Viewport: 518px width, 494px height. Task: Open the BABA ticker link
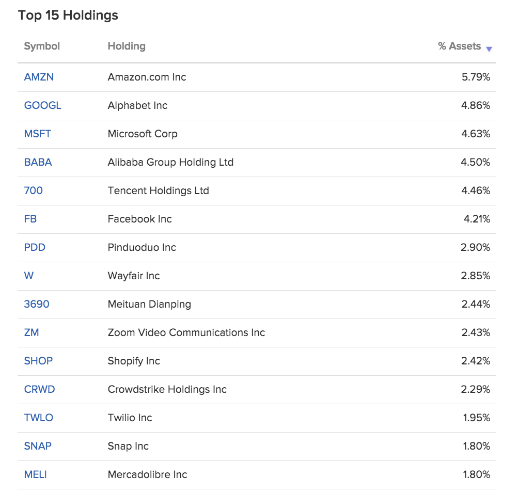click(38, 162)
